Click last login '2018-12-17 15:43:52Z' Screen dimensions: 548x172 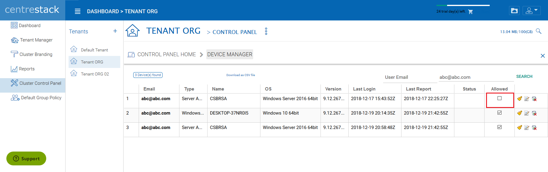pos(373,99)
